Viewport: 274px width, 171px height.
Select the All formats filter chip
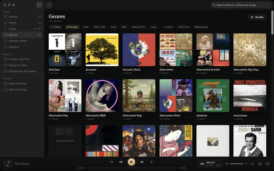pos(72,27)
